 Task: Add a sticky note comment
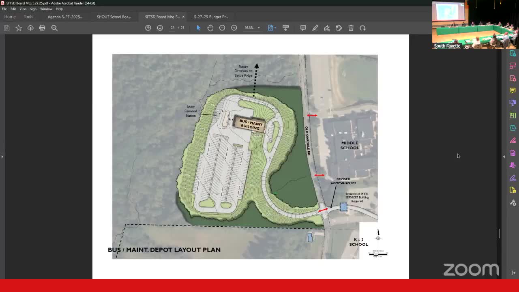[303, 28]
